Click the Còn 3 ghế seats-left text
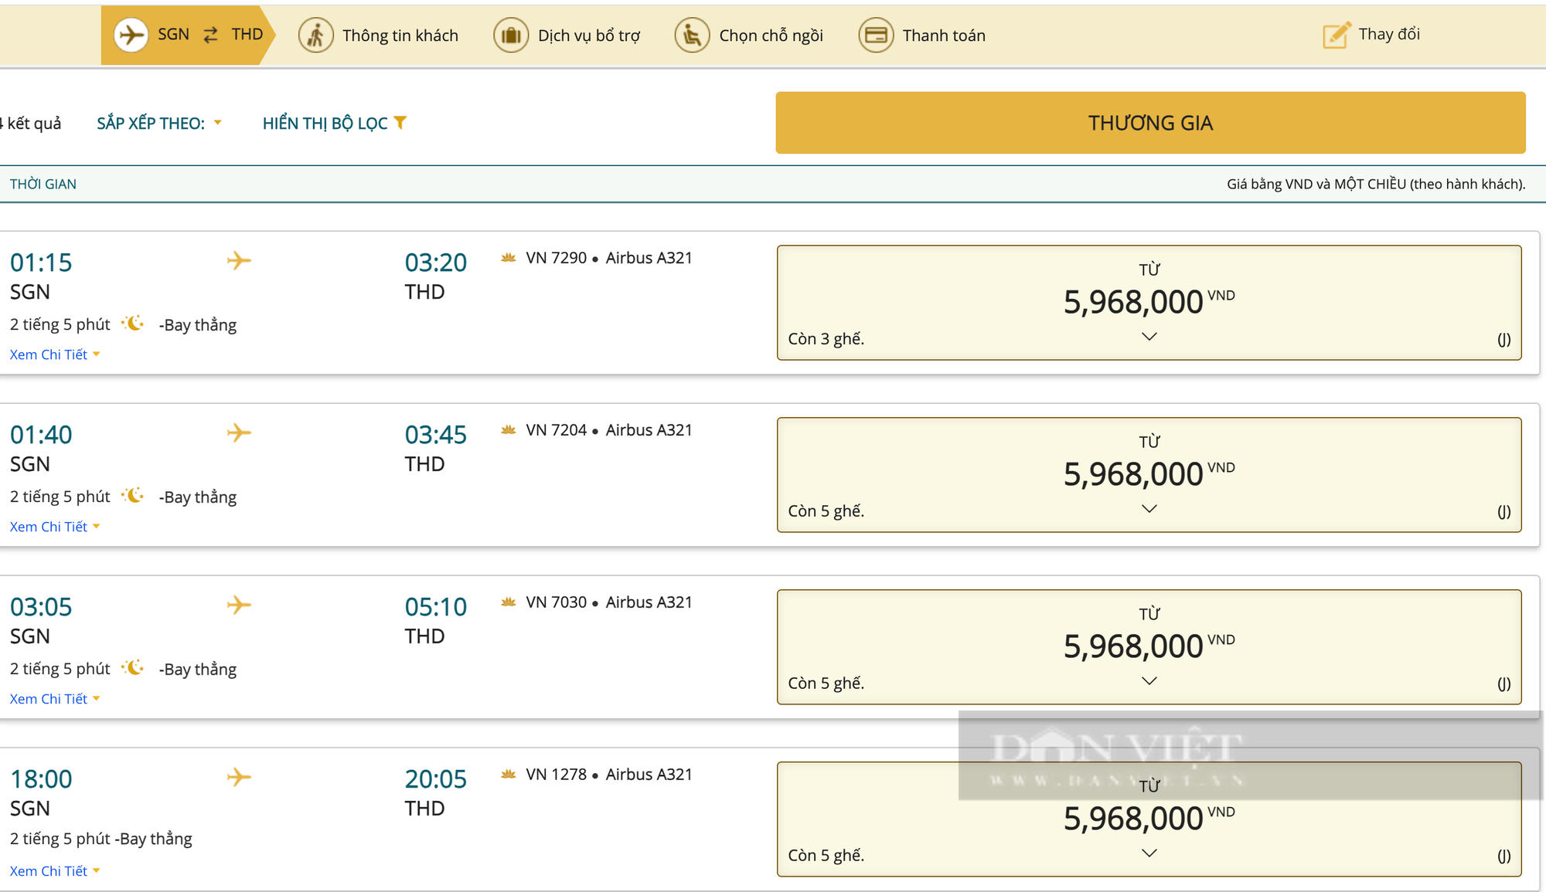1546x892 pixels. [x=826, y=339]
